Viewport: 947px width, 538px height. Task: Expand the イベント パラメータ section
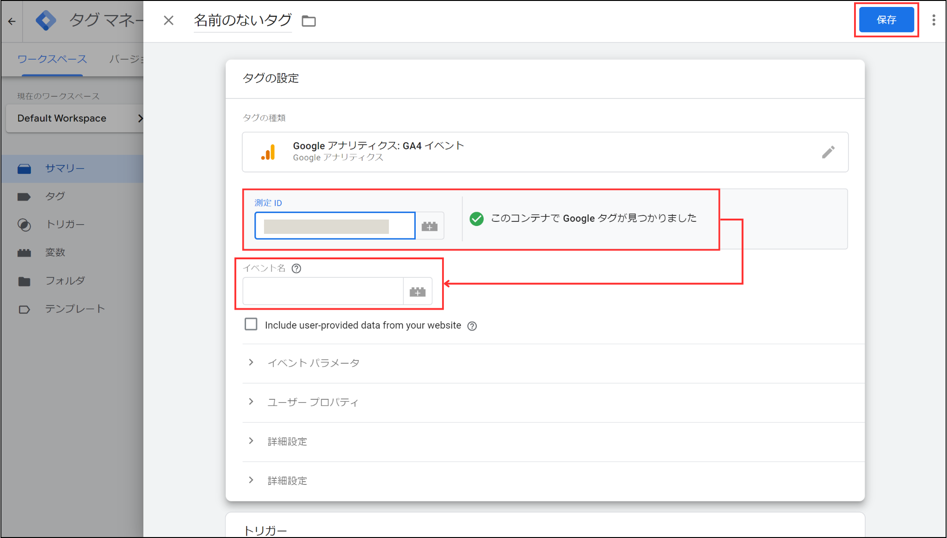tap(553, 363)
